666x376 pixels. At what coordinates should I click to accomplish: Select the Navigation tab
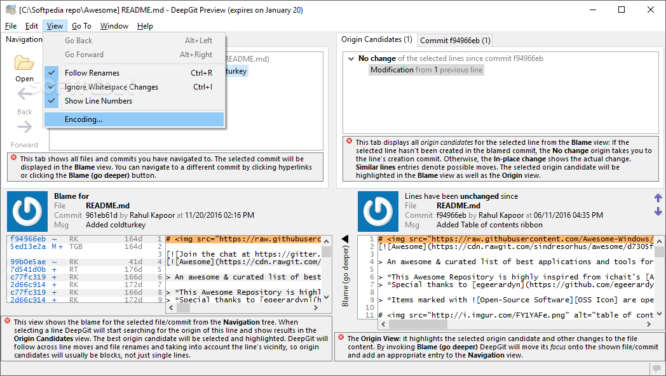24,39
